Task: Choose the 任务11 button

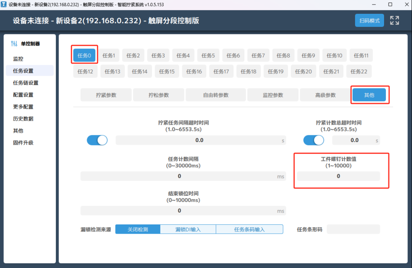Action: click(x=361, y=56)
